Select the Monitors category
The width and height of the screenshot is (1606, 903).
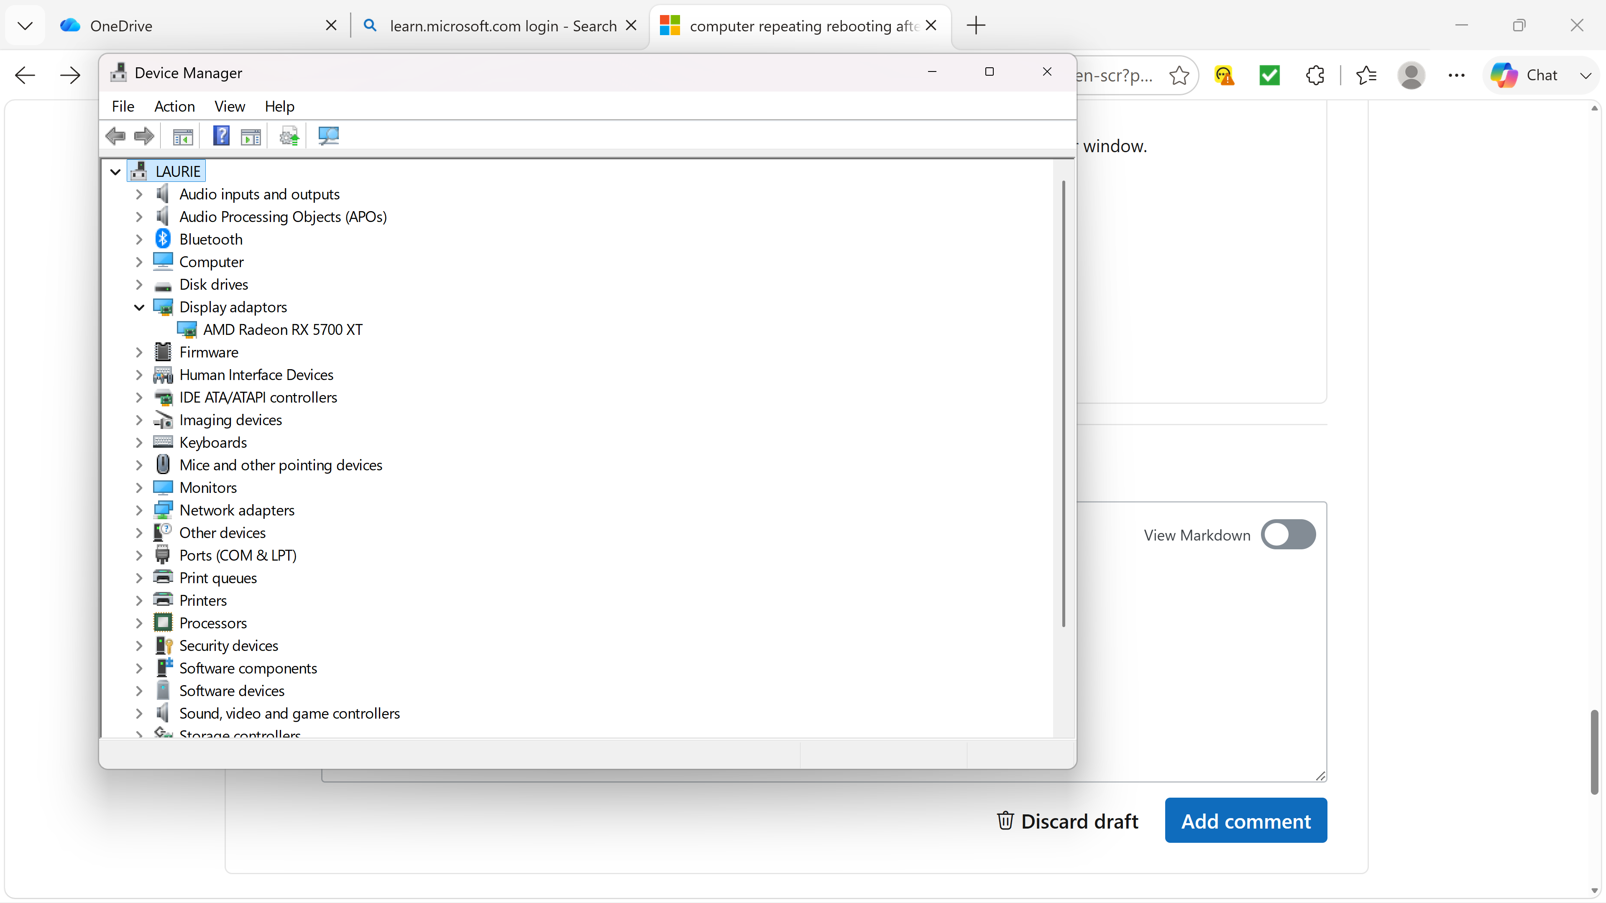[208, 488]
